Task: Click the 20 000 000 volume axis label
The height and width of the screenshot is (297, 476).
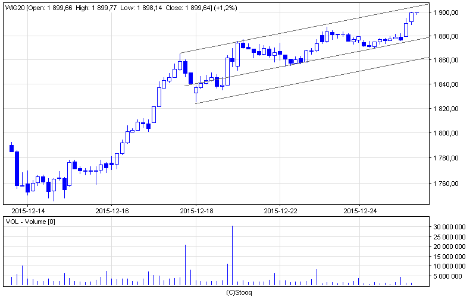Action: tap(449, 247)
